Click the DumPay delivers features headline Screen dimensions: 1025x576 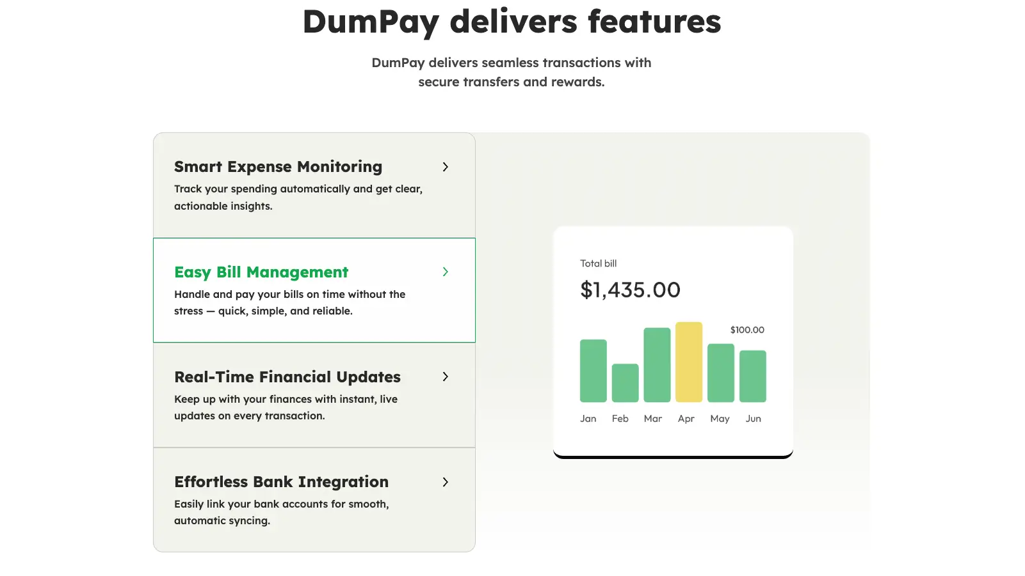(512, 22)
